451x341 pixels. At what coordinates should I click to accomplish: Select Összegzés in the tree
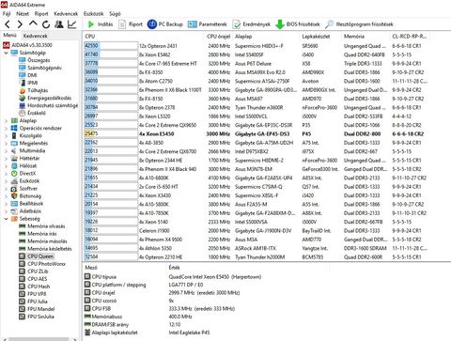[x=35, y=60]
